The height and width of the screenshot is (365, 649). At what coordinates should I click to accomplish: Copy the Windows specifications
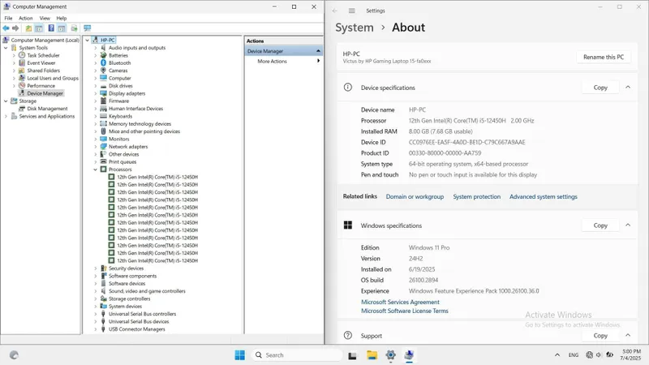tap(600, 225)
